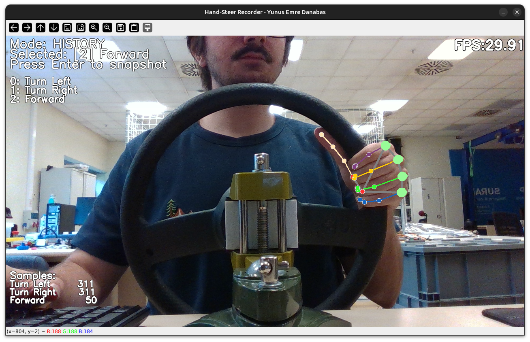Click the blue 'B:184' status bar value
The height and width of the screenshot is (342, 530).
coord(85,331)
